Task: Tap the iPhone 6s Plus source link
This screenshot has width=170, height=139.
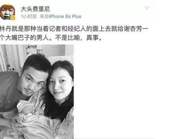Action: (x=65, y=17)
